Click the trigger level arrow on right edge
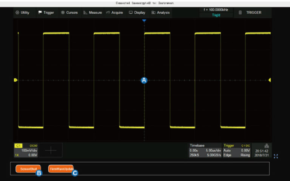 (x=270, y=80)
